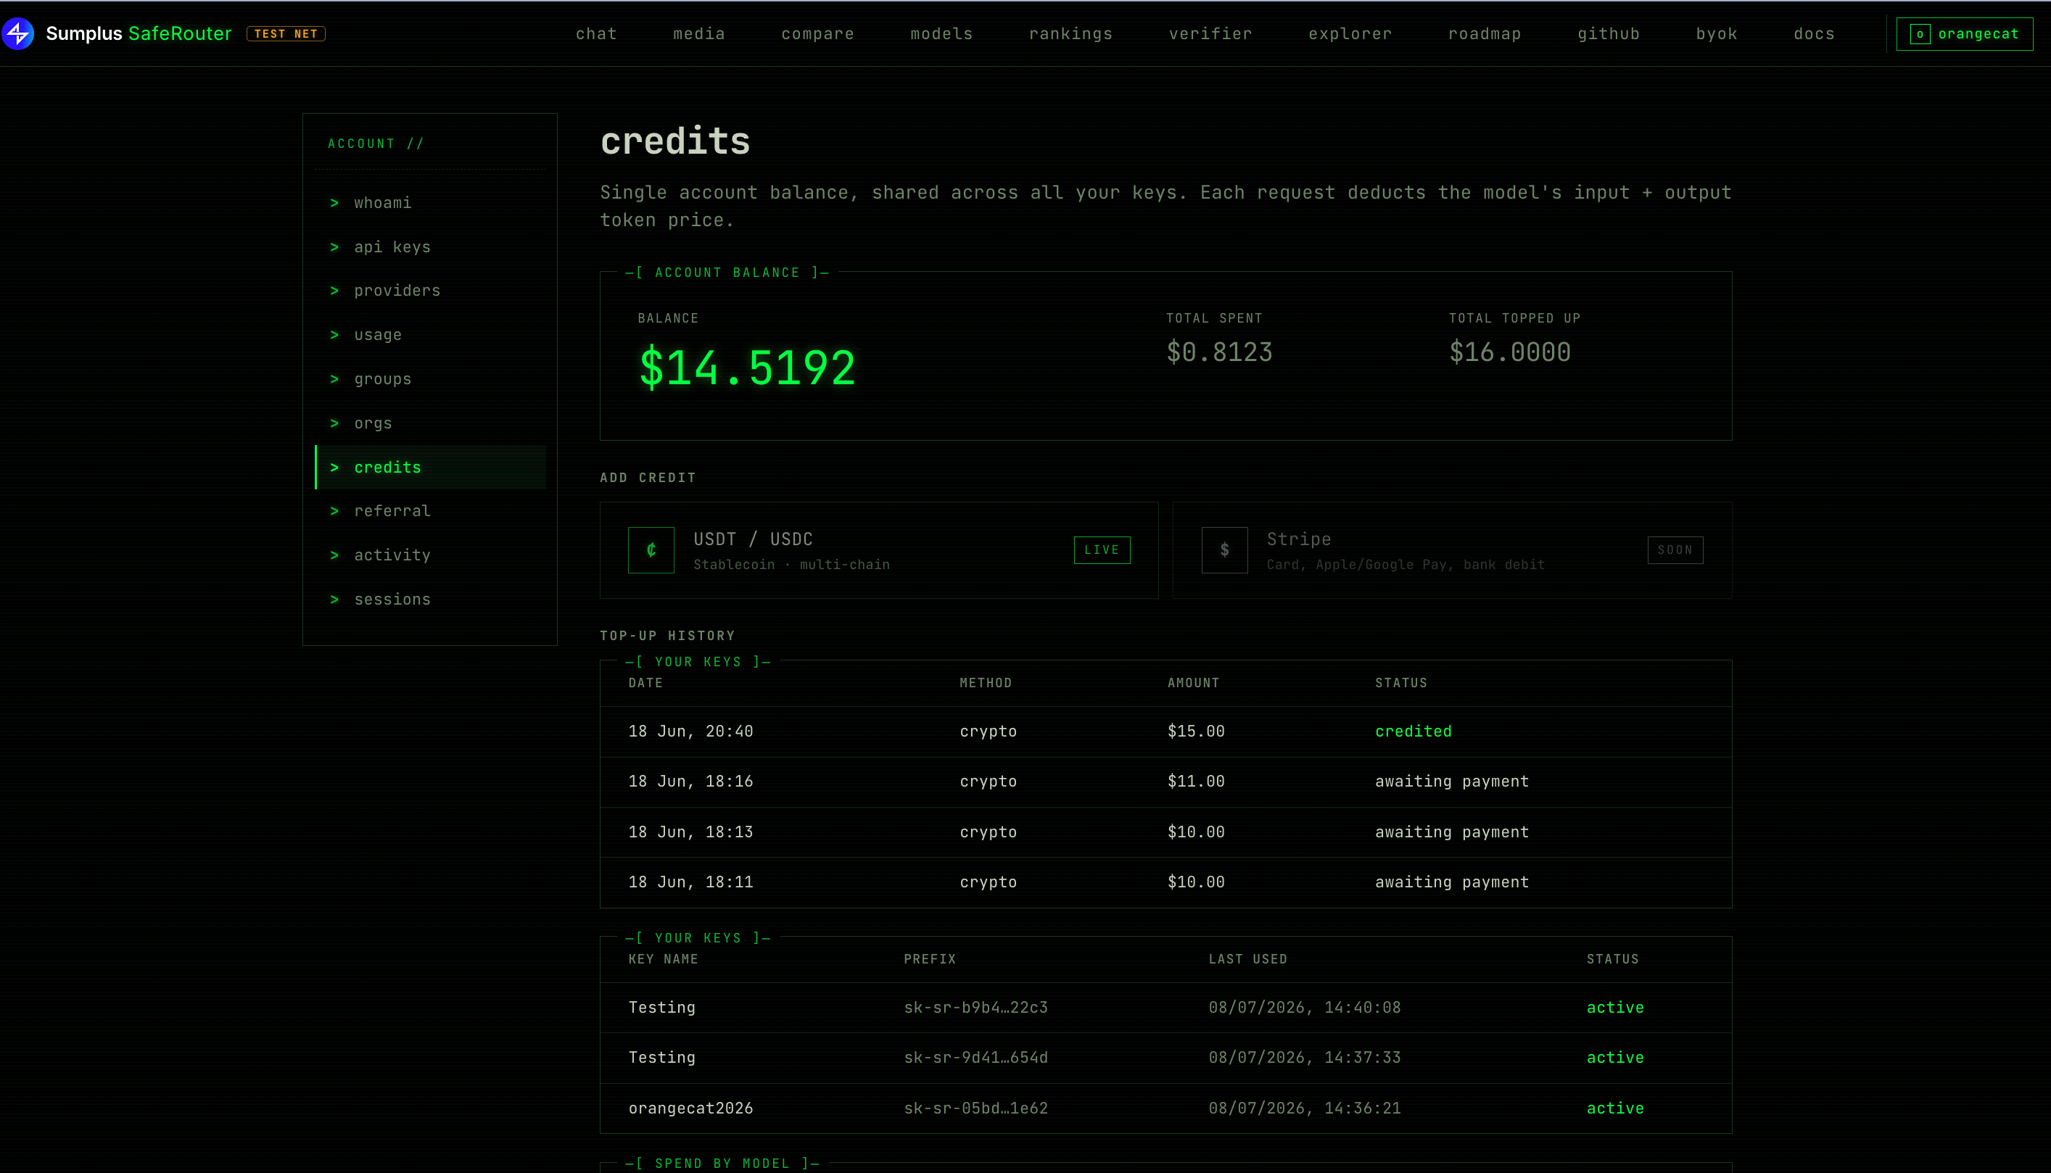Open referral in the sidebar
The image size is (2051, 1173).
coord(430,512)
